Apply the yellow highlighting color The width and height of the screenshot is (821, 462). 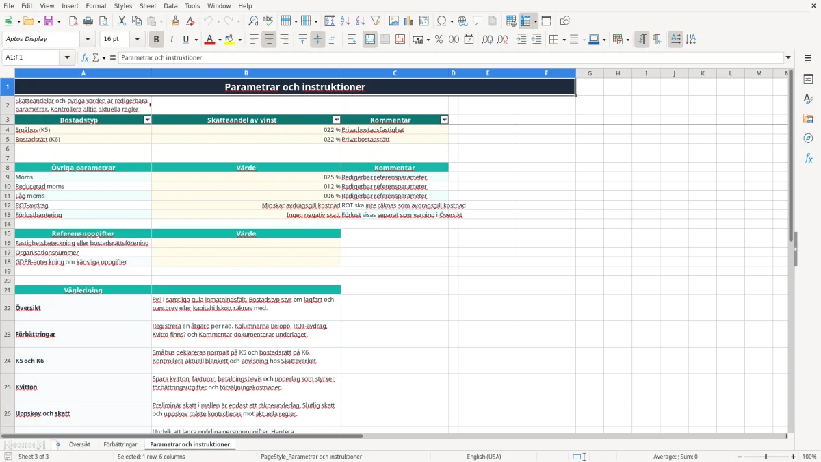pos(229,40)
